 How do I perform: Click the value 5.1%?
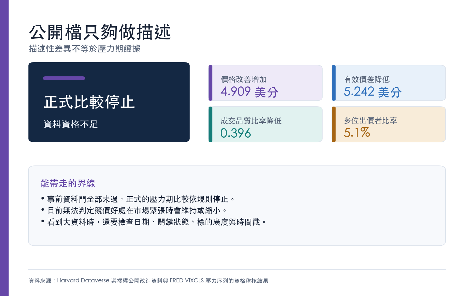coord(357,133)
